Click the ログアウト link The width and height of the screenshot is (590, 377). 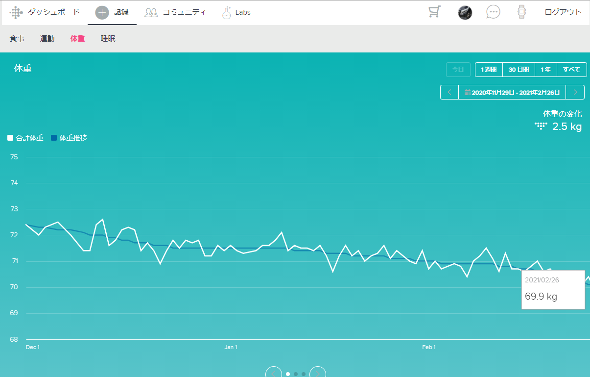tap(563, 12)
